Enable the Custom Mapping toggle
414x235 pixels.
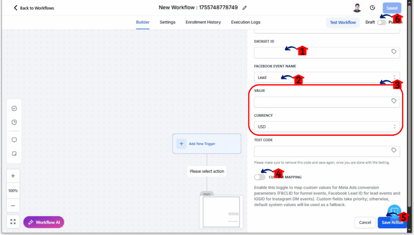260,177
